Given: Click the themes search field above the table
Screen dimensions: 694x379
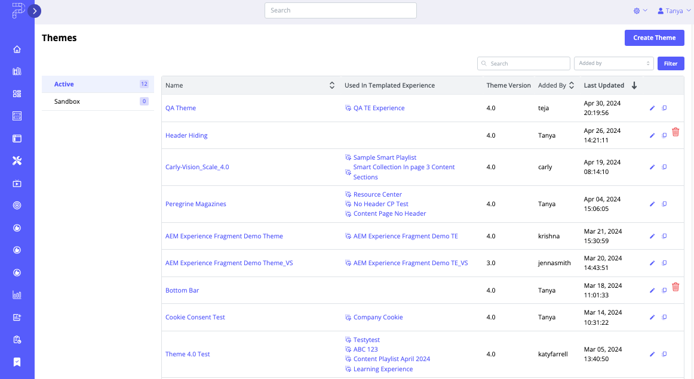Looking at the screenshot, I should pos(524,63).
